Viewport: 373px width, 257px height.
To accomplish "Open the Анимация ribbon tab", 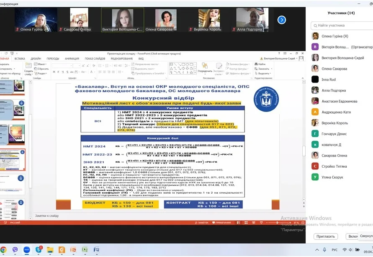I will (x=72, y=59).
